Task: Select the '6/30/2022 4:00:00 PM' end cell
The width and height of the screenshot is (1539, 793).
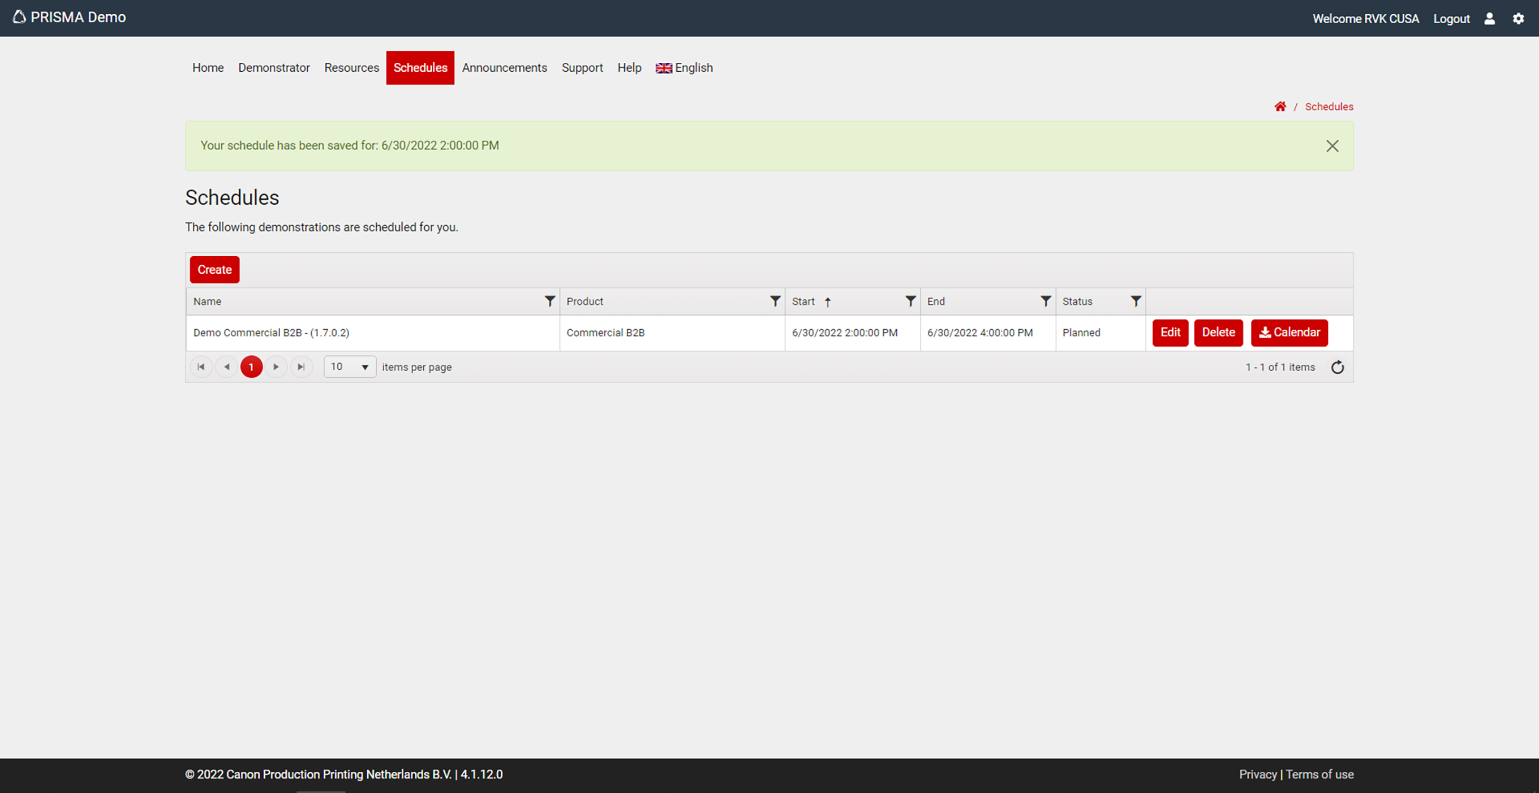Action: 987,333
